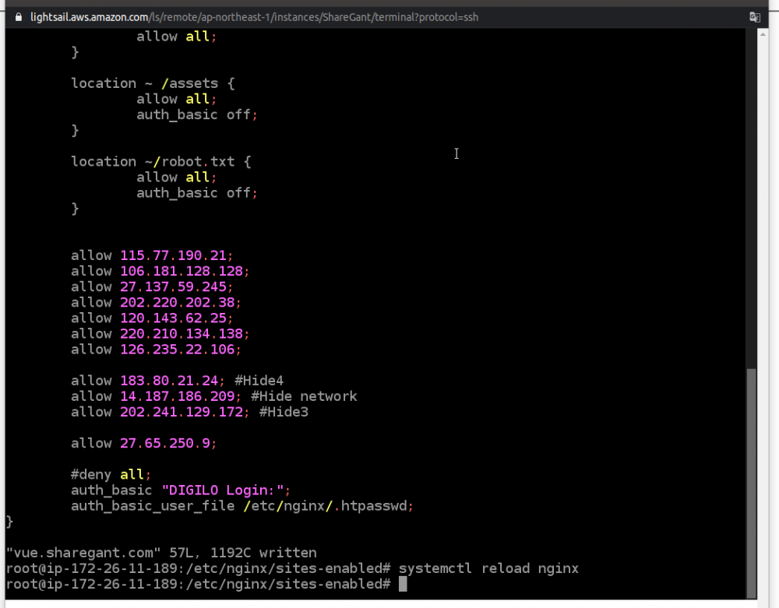Click the /etc/nginx/.htpasswd path
The height and width of the screenshot is (608, 779).
point(327,505)
